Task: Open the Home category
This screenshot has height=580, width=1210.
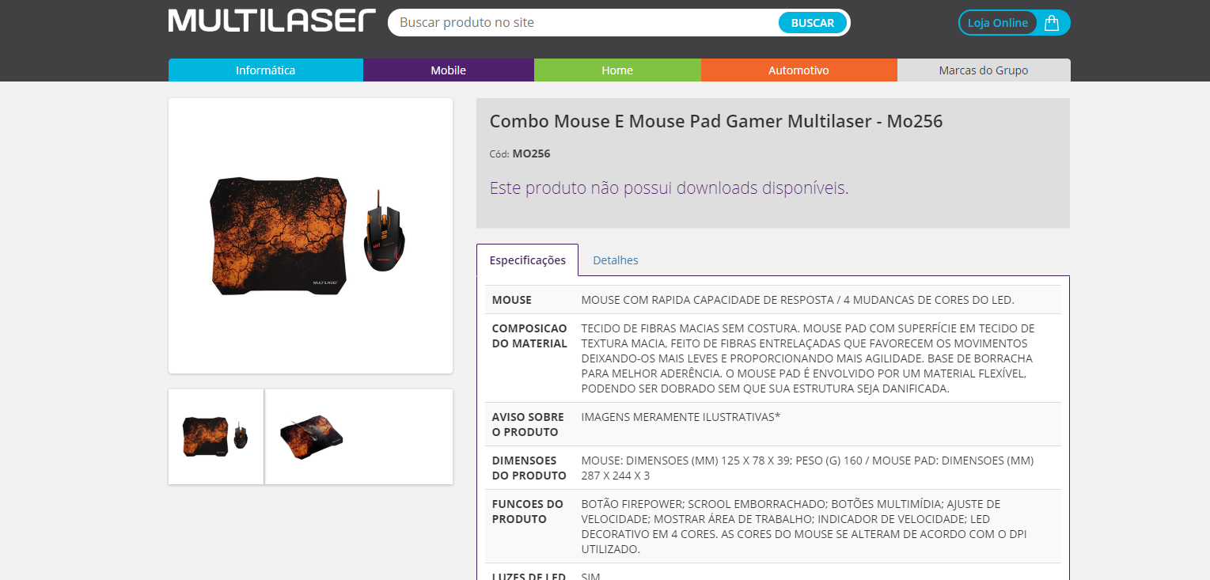Action: pos(617,70)
